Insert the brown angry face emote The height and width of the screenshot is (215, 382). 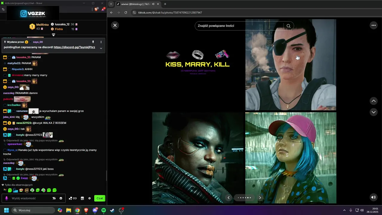(x=27, y=190)
